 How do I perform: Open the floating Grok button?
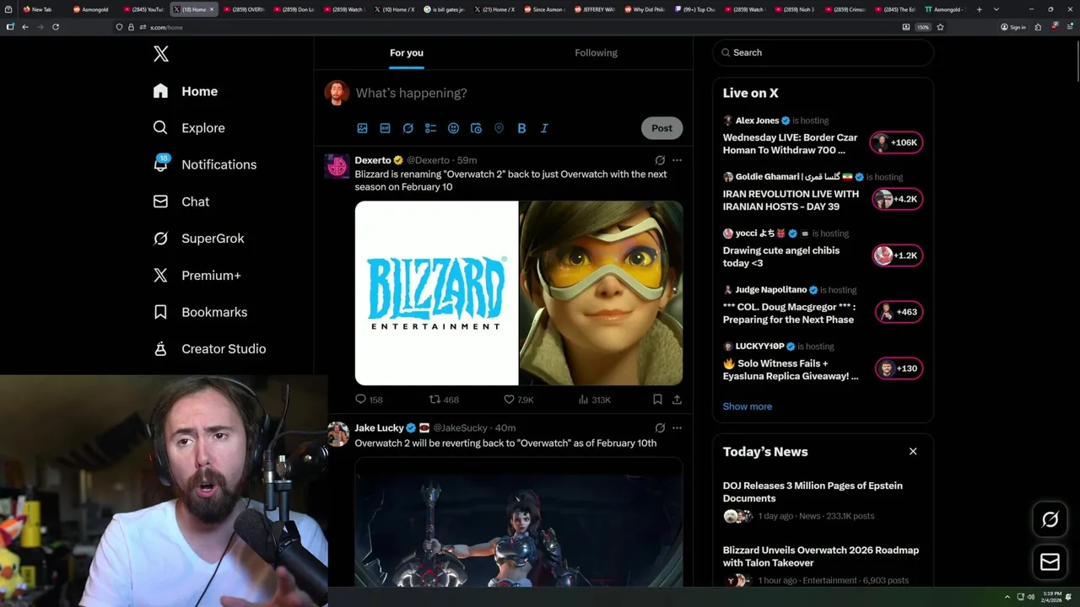[1050, 519]
